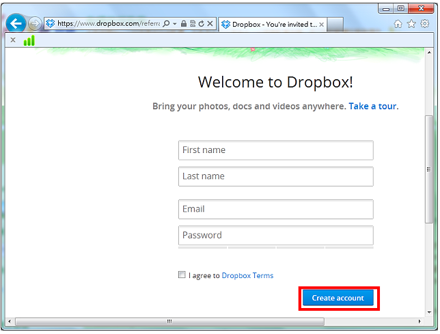Focus the First name field
Image resolution: width=440 pixels, height=334 pixels.
276,150
